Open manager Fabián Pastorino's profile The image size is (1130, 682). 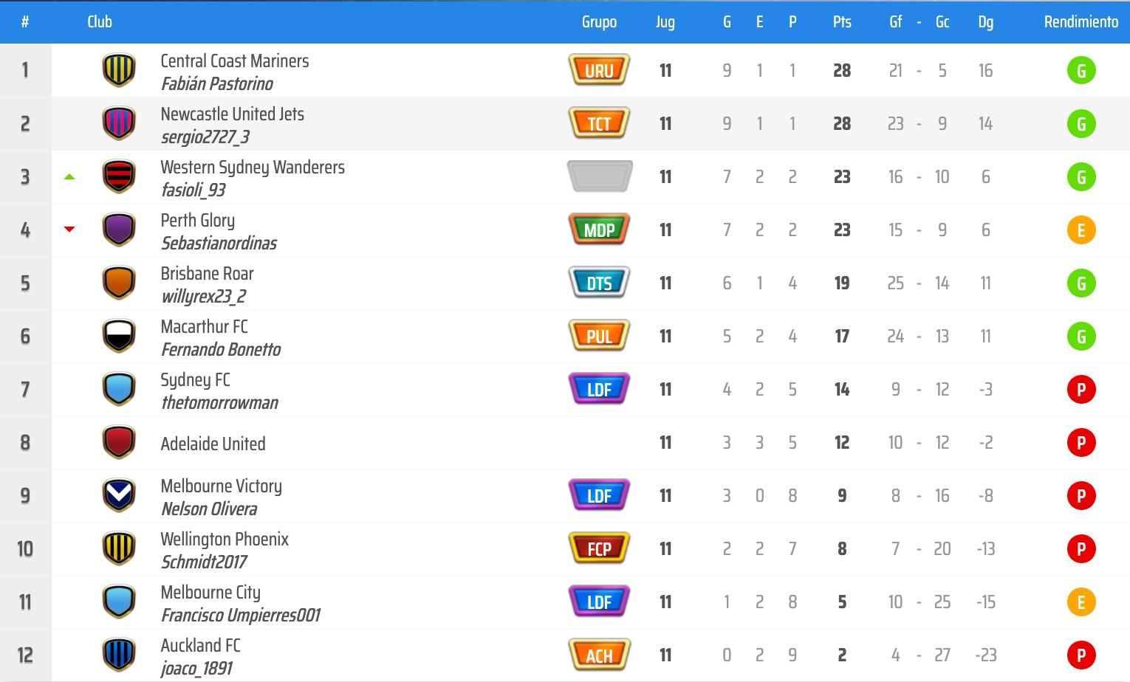(x=217, y=84)
